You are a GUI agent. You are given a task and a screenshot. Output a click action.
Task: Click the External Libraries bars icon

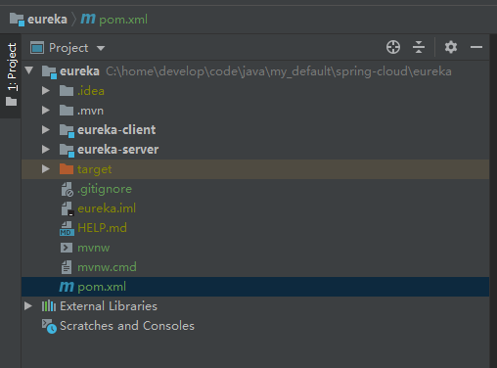point(49,306)
